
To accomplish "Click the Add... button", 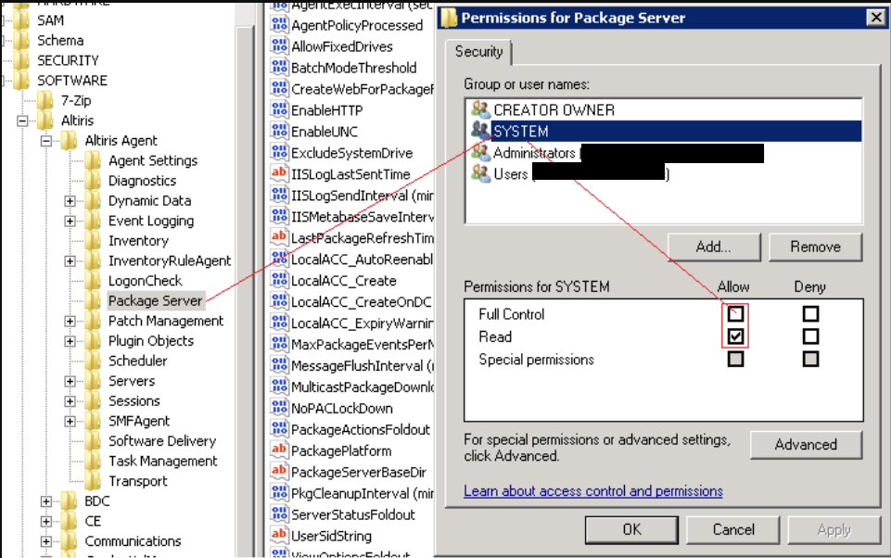I will [714, 247].
